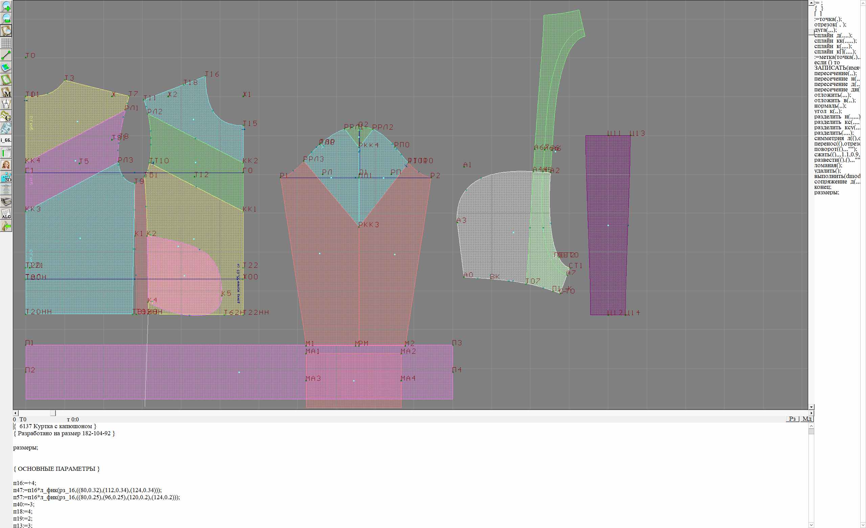Open the G grading icon
This screenshot has width=866, height=528.
pyautogui.click(x=6, y=116)
